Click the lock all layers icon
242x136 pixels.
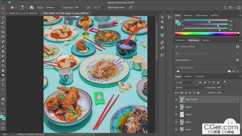click(x=198, y=93)
